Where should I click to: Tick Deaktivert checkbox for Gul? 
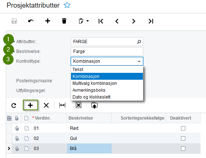click(183, 138)
